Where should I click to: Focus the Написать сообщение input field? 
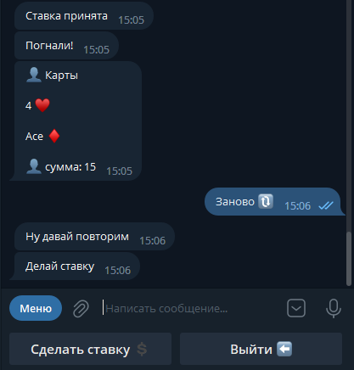coord(191,308)
